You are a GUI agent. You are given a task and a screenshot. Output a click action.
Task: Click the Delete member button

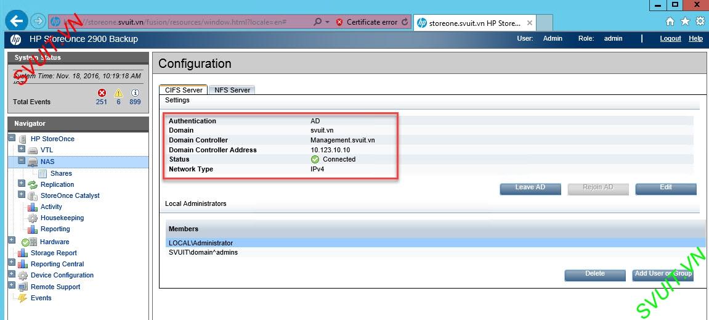[x=595, y=275]
